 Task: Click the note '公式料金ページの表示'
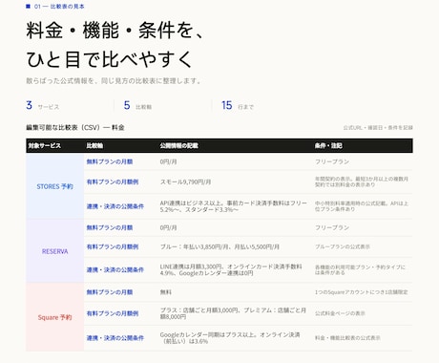[340, 313]
